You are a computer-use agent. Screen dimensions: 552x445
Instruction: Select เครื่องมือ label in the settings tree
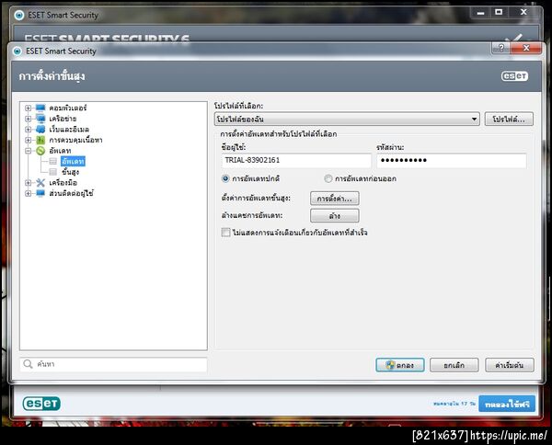[63, 183]
